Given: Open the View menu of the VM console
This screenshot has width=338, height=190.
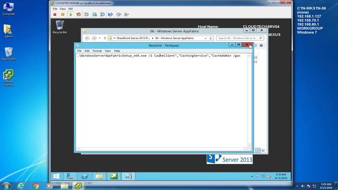Looking at the screenshot, I should [63, 9].
